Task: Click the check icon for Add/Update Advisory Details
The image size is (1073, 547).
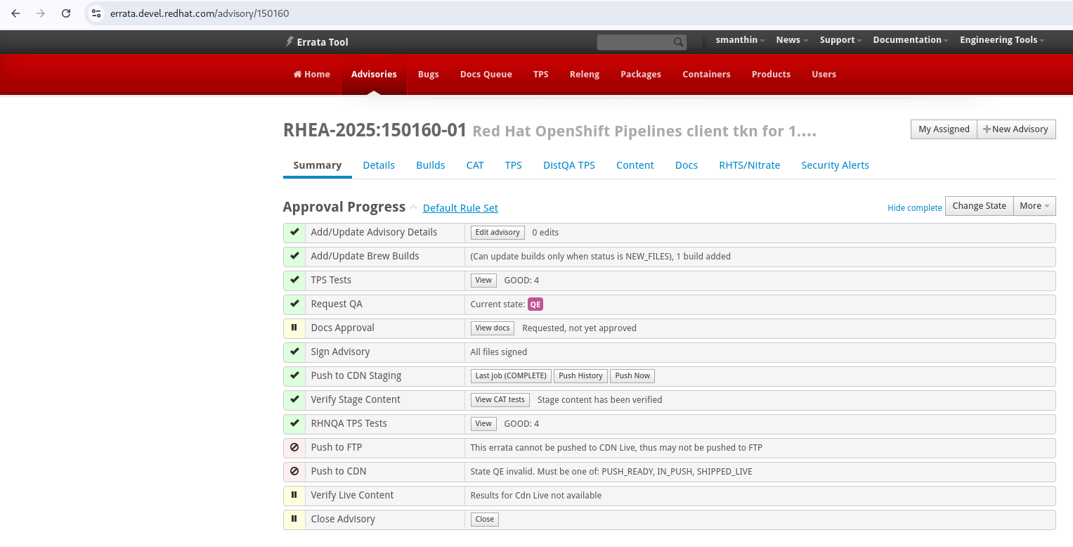Action: coord(294,232)
